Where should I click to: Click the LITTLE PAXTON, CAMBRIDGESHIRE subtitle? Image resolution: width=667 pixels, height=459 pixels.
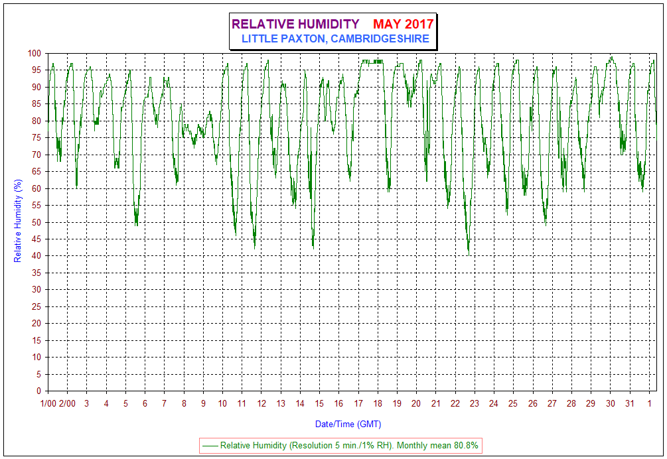click(335, 38)
